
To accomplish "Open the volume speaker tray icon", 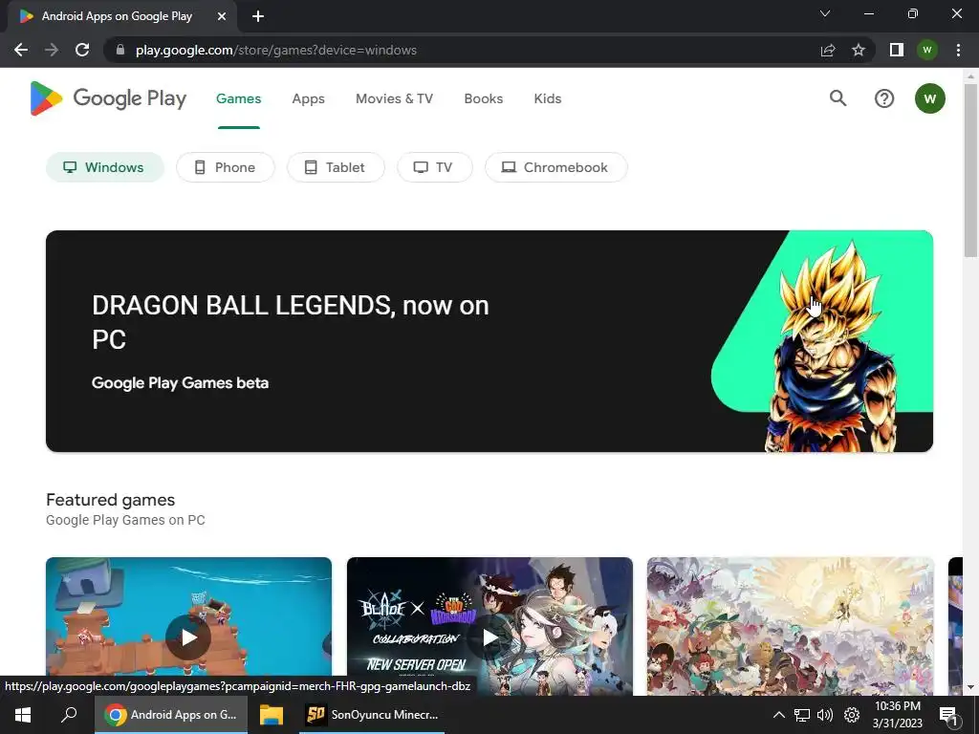I will coord(825,715).
